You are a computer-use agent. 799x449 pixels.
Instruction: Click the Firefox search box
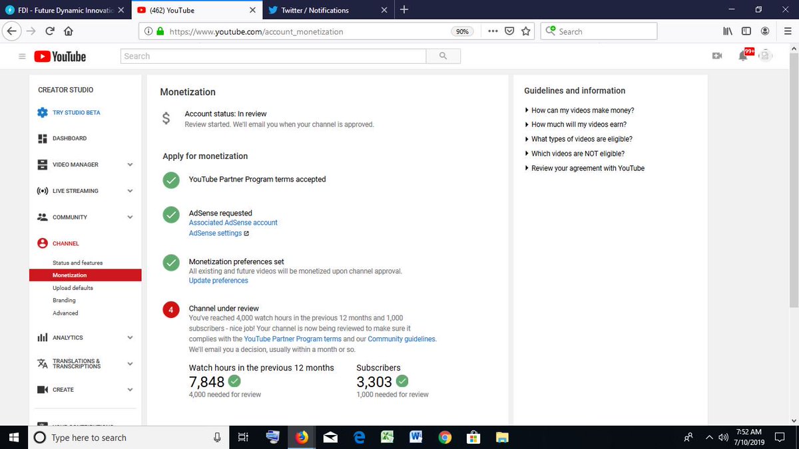tap(599, 31)
